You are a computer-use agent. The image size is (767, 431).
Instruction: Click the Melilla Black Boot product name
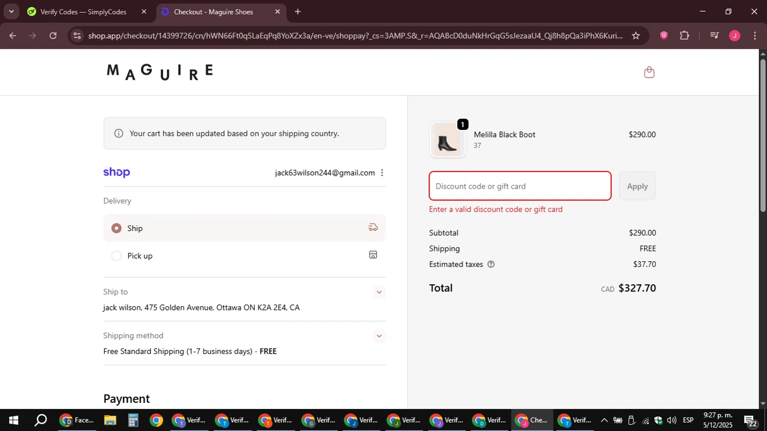pos(505,134)
